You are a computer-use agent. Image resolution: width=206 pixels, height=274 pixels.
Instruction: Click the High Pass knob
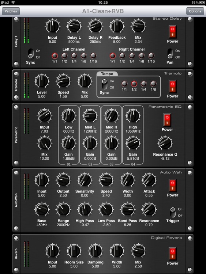[x=85, y=209]
